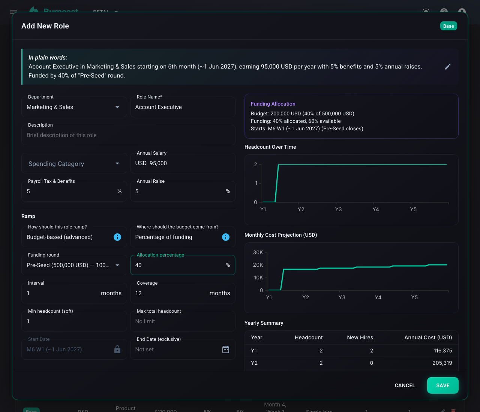Image resolution: width=480 pixels, height=412 pixels.
Task: Click CANCEL to discard the role
Action: pos(405,385)
